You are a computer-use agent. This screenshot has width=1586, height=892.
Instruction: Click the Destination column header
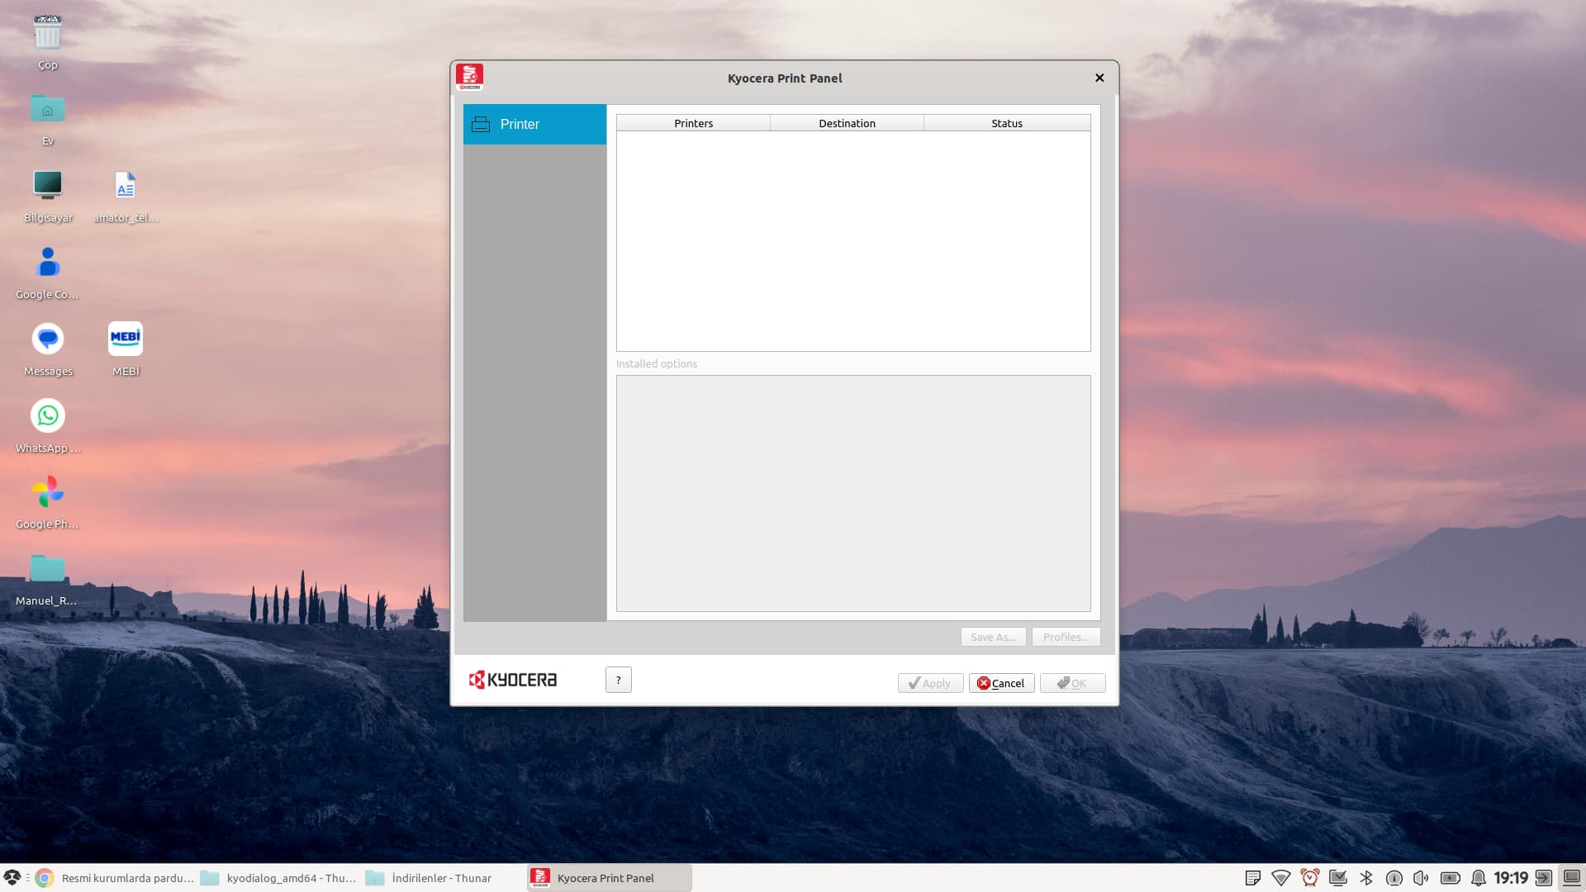tap(847, 123)
